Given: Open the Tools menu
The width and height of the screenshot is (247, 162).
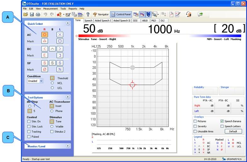Looking at the screenshot, I should (63, 9).
